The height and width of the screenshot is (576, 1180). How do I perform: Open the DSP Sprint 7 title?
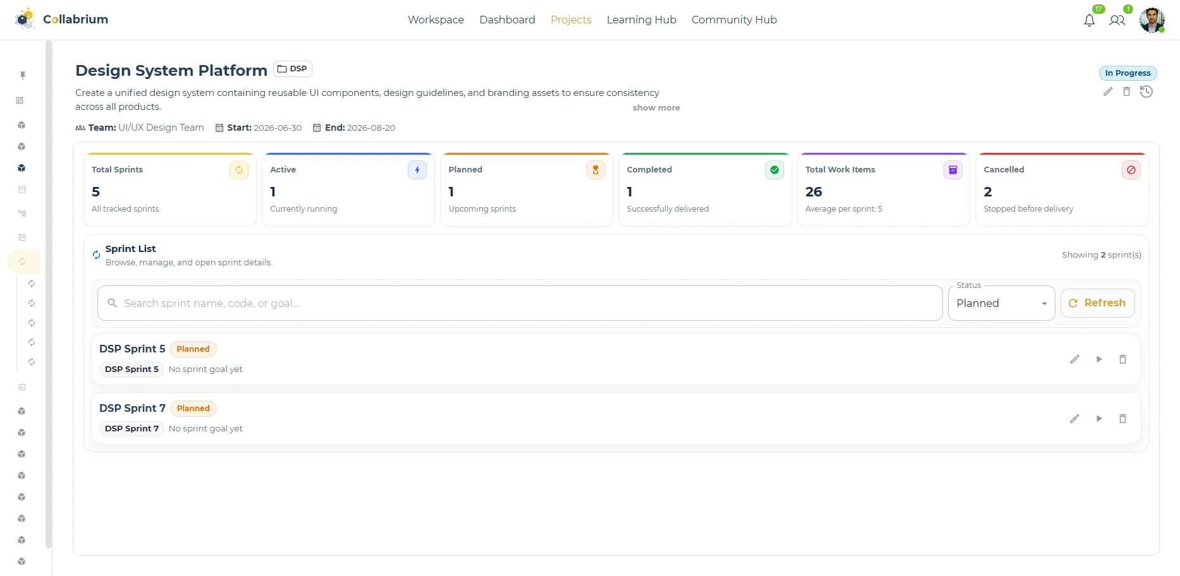pyautogui.click(x=132, y=408)
